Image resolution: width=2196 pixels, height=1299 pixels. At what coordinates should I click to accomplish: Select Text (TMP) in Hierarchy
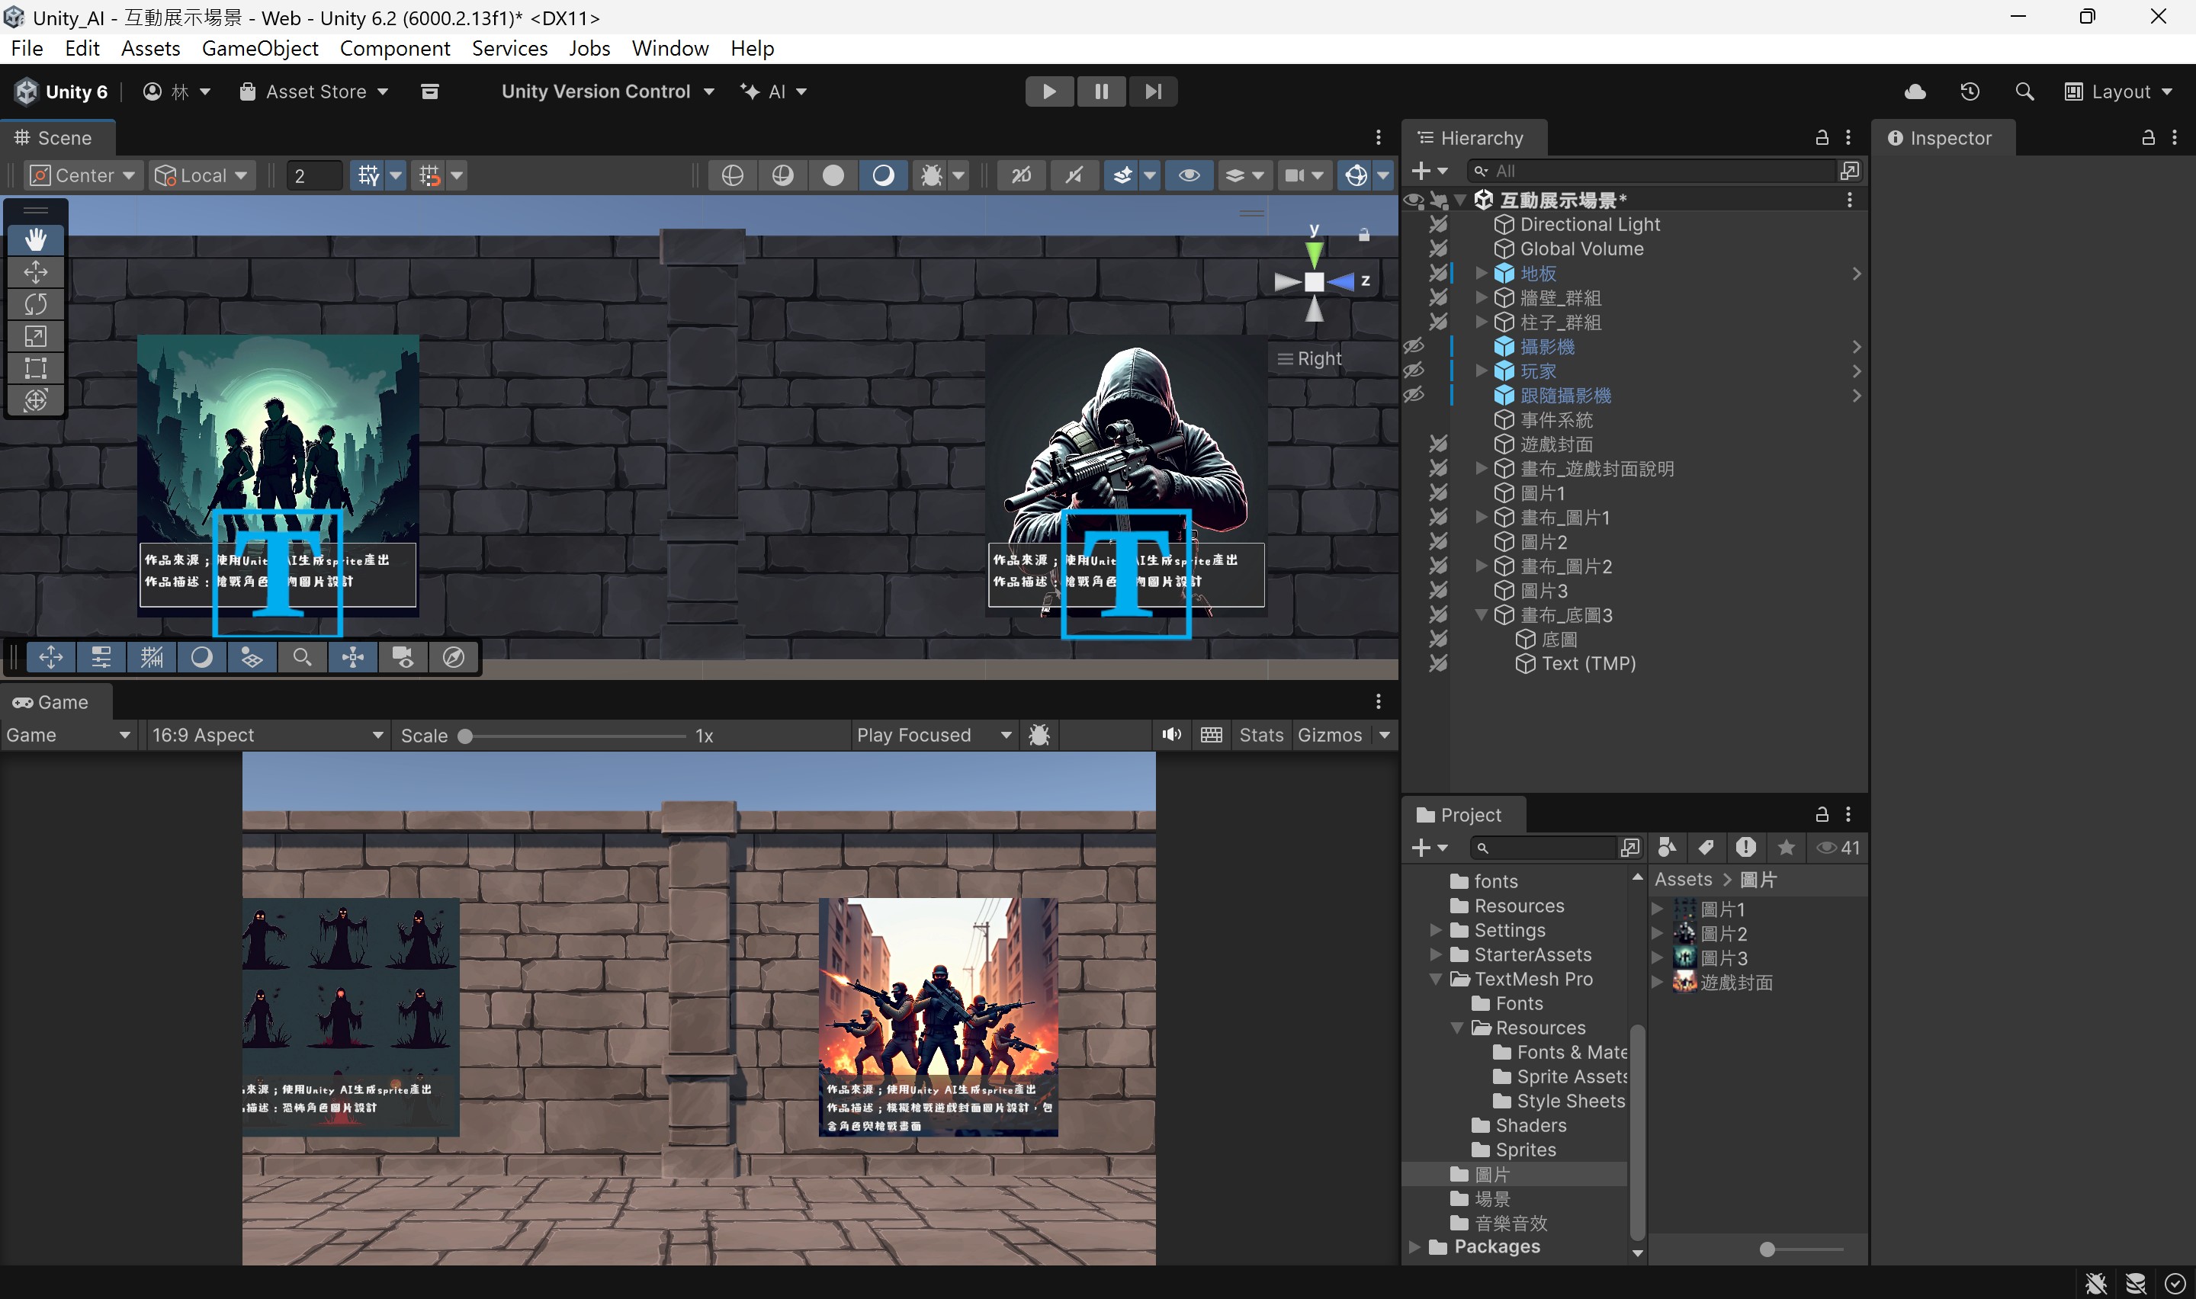tap(1587, 663)
